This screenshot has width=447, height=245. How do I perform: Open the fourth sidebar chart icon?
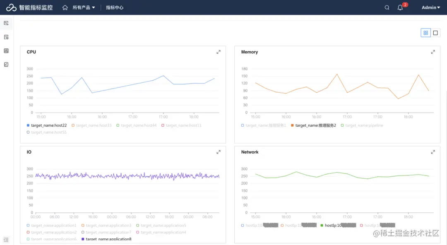point(6,65)
